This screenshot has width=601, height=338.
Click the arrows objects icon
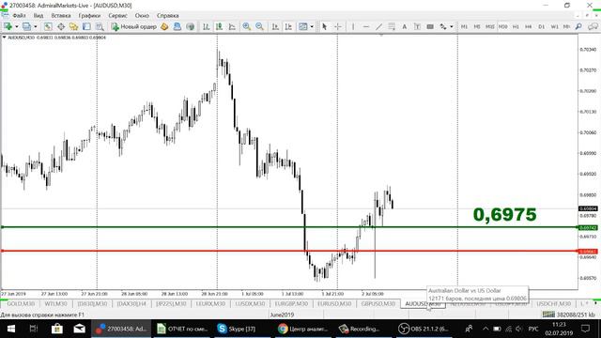click(443, 26)
